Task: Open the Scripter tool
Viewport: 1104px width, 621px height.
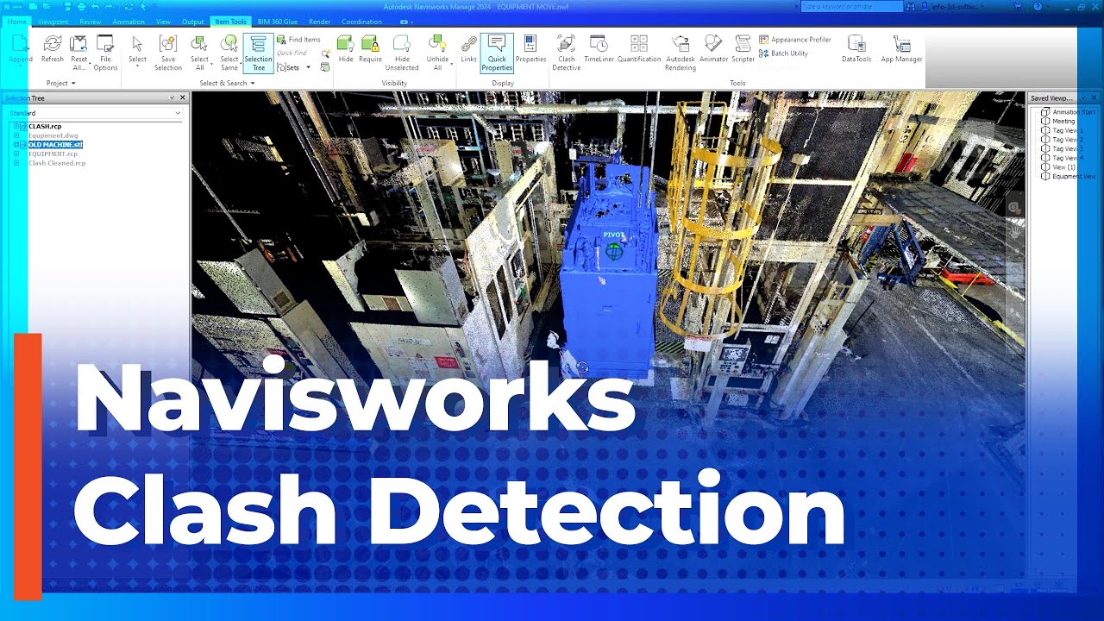Action: coord(743,48)
